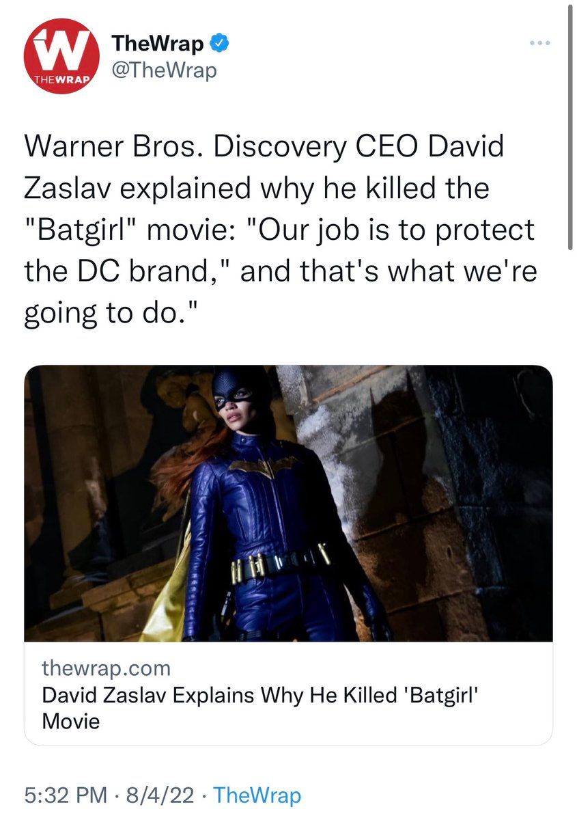Image resolution: width=577 pixels, height=820 pixels.
Task: Click the blue verified badge
Action: (x=219, y=44)
